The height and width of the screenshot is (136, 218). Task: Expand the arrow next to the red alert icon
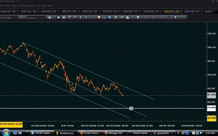pyautogui.click(x=25, y=17)
